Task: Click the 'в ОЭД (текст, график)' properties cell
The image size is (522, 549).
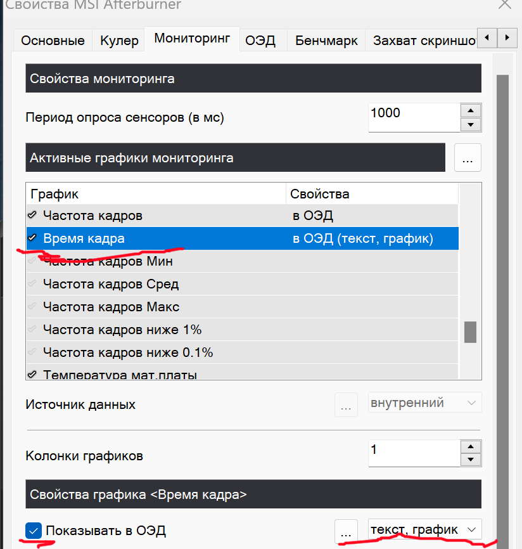Action: pos(363,238)
